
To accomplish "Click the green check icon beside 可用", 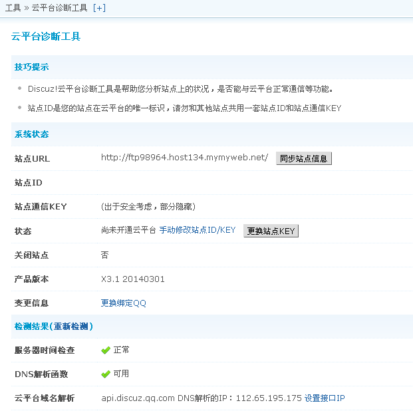I will click(106, 374).
